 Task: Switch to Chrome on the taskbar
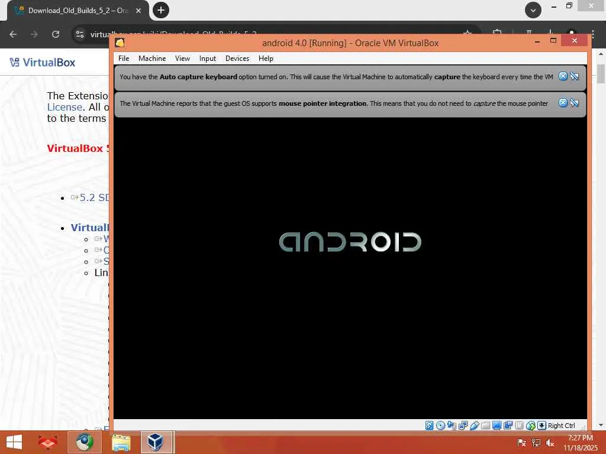pos(85,442)
